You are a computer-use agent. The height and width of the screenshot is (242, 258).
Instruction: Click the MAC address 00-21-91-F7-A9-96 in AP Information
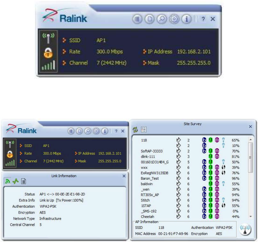point(173,234)
